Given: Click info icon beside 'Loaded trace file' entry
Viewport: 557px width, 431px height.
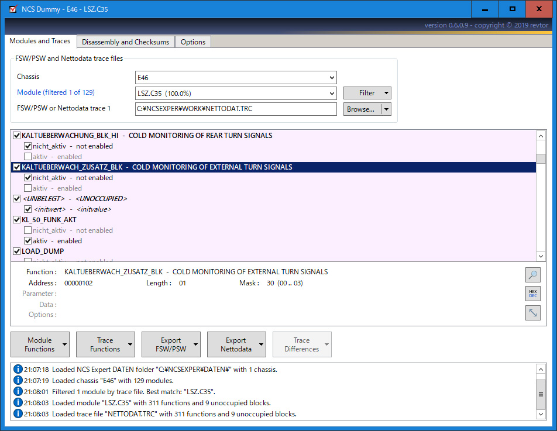Looking at the screenshot, I should [x=18, y=413].
